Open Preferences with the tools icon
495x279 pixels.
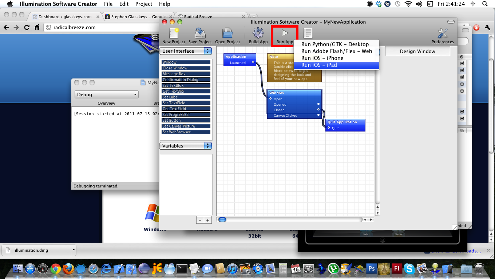(x=443, y=34)
